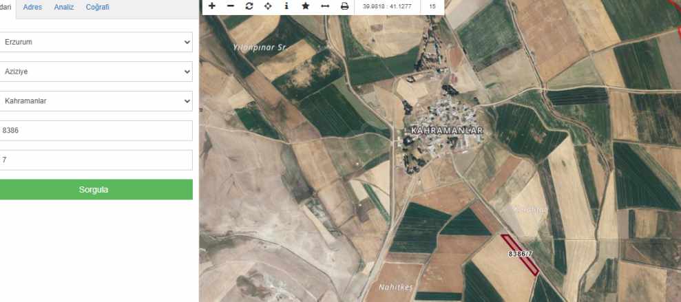This screenshot has height=302, width=681.
Task: Print the map using the printer icon
Action: click(344, 6)
